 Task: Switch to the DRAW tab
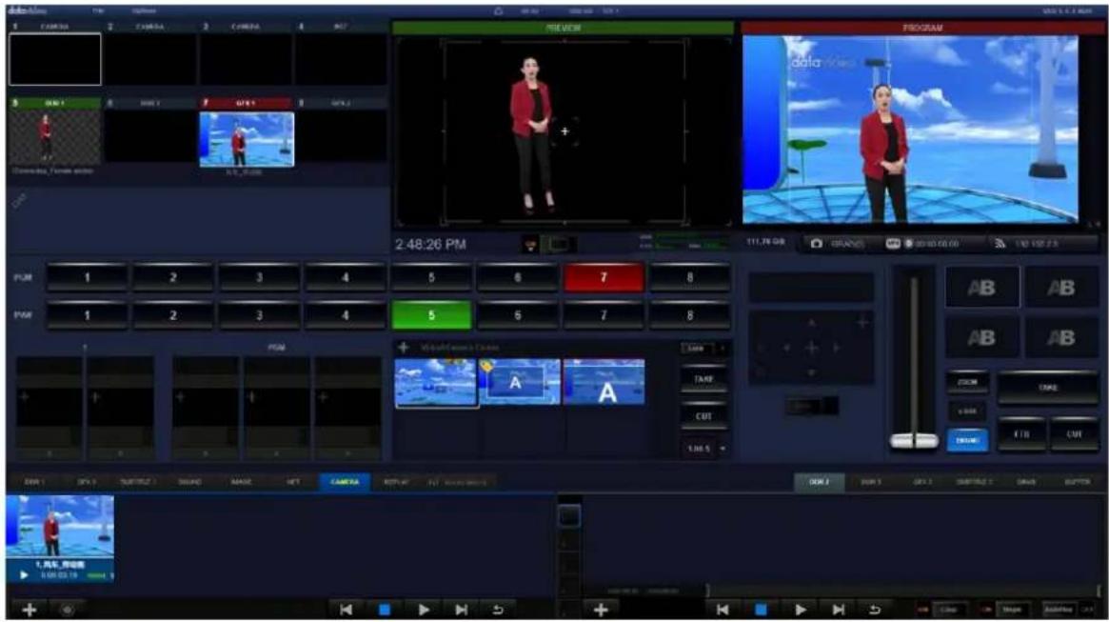tap(1025, 482)
